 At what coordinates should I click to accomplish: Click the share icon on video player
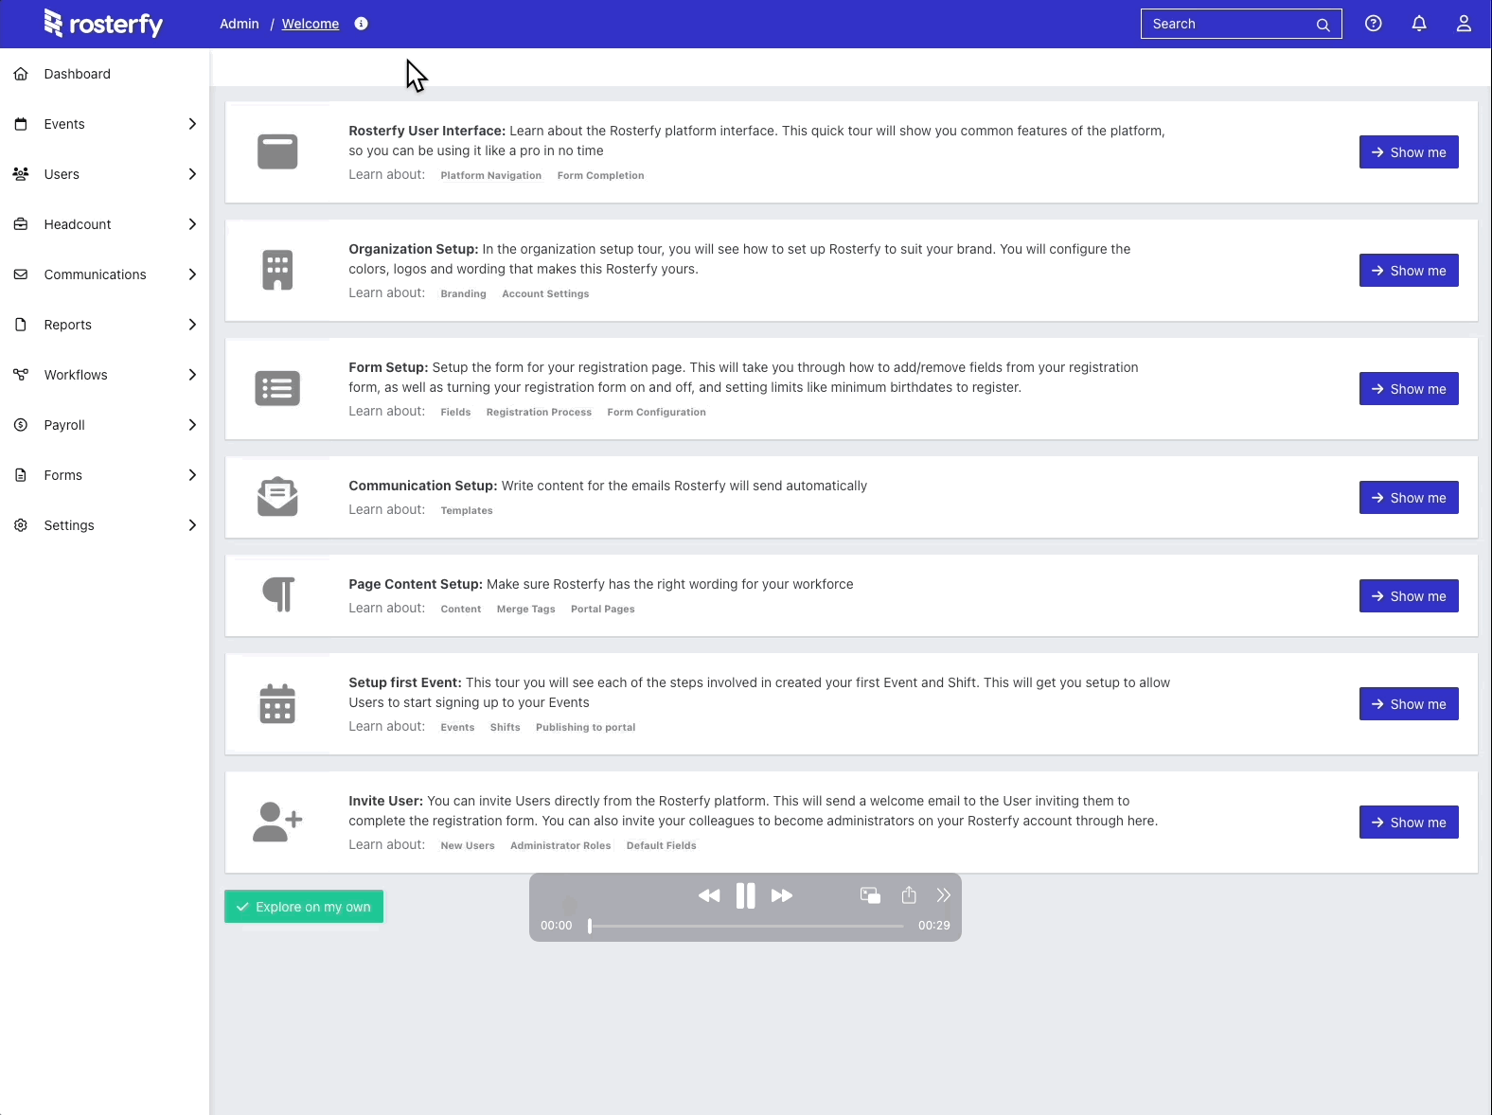pyautogui.click(x=909, y=894)
